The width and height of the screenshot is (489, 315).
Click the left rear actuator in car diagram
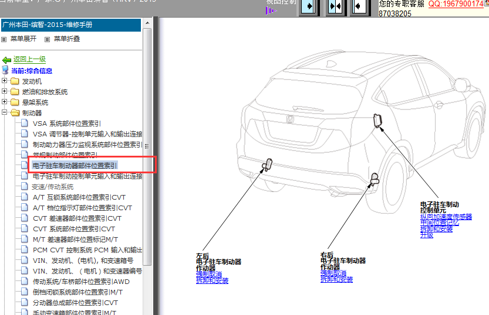coord(267,165)
